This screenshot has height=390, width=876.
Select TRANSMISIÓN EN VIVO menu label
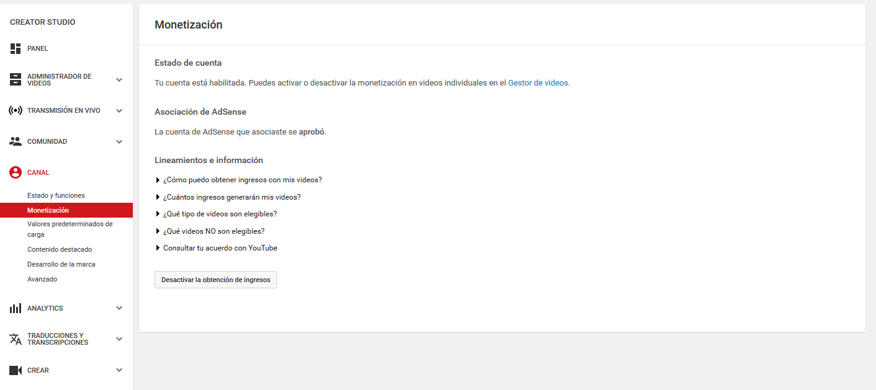click(64, 110)
